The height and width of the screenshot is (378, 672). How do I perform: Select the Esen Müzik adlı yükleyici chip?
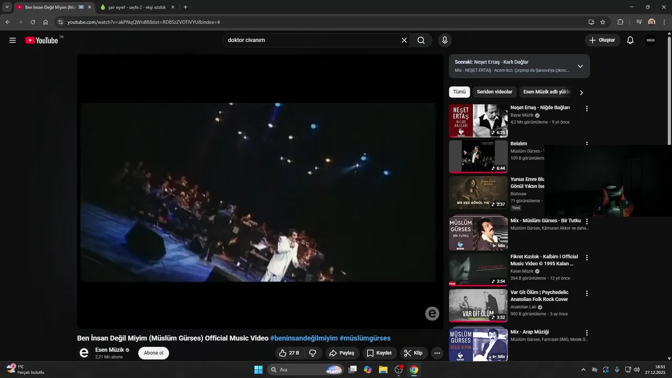547,92
